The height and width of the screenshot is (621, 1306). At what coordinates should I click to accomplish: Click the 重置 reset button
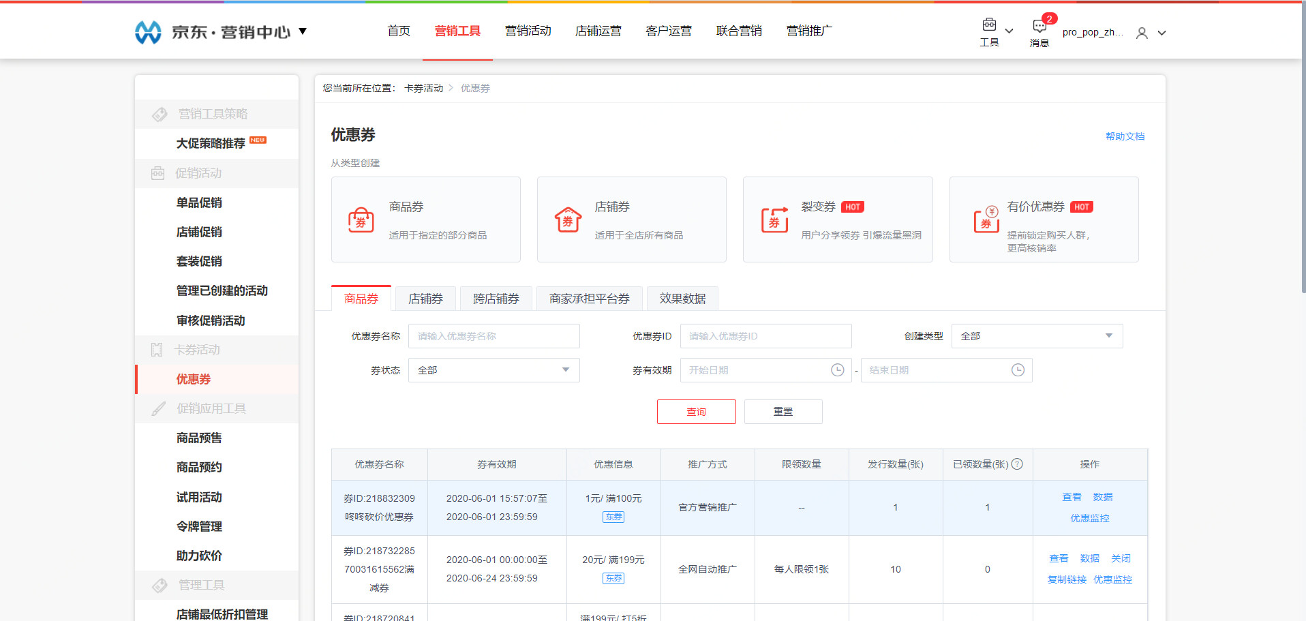(x=783, y=412)
